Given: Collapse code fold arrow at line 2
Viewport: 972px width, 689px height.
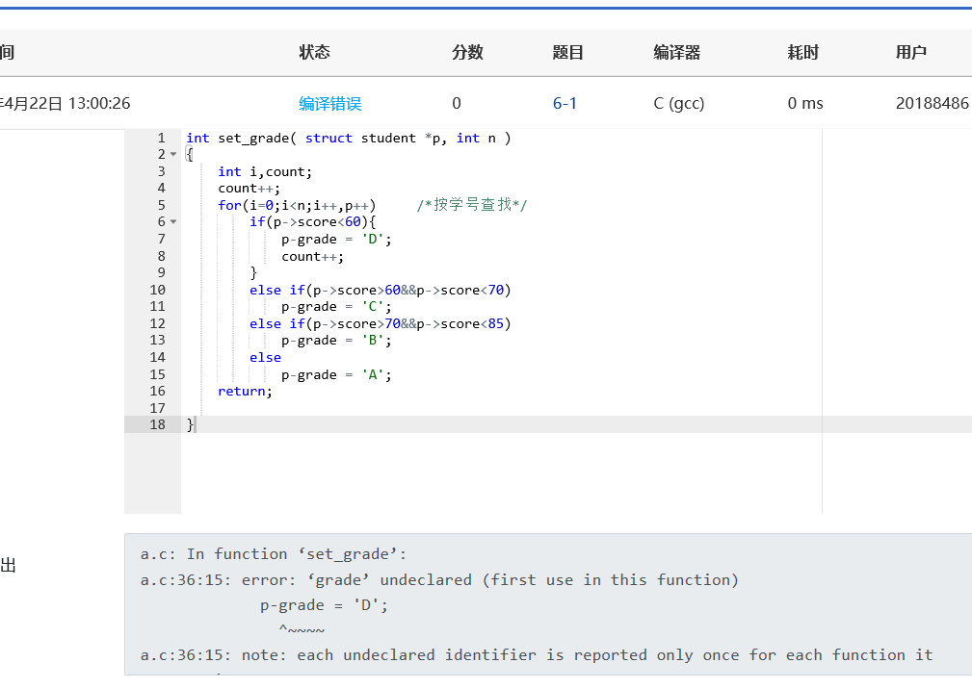Looking at the screenshot, I should [173, 154].
